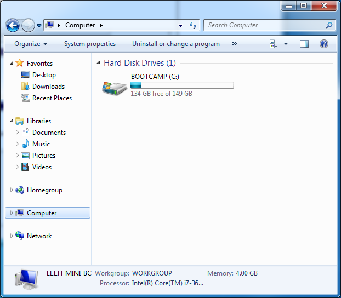The width and height of the screenshot is (341, 298).
Task: Expand the Homegroup node
Action: pyautogui.click(x=12, y=190)
